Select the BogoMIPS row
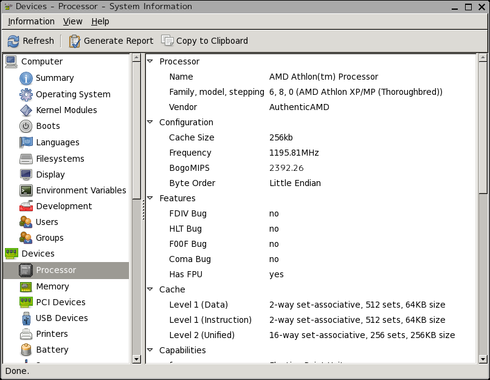490x380 pixels. click(312, 168)
